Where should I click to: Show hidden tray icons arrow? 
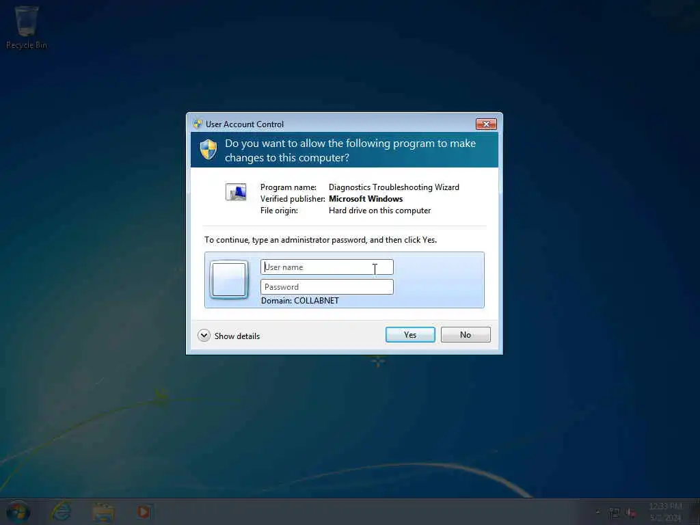tap(597, 512)
